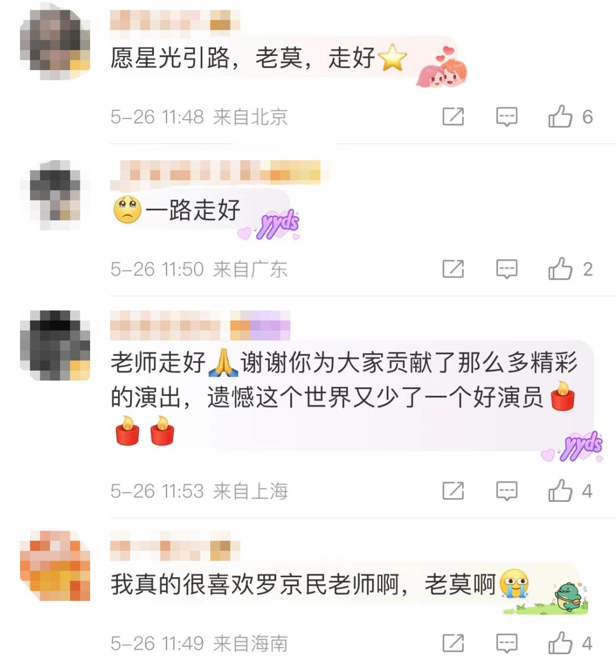Like the Shanghai comment about 好演员
Image resolution: width=616 pixels, height=661 pixels.
pos(560,490)
